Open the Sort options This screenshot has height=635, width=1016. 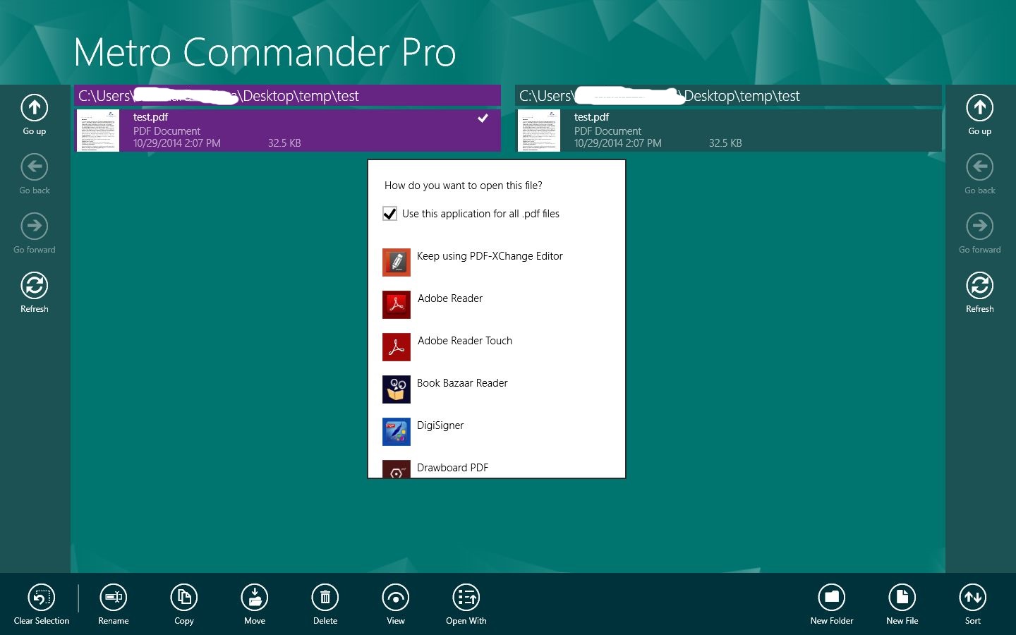pyautogui.click(x=973, y=598)
